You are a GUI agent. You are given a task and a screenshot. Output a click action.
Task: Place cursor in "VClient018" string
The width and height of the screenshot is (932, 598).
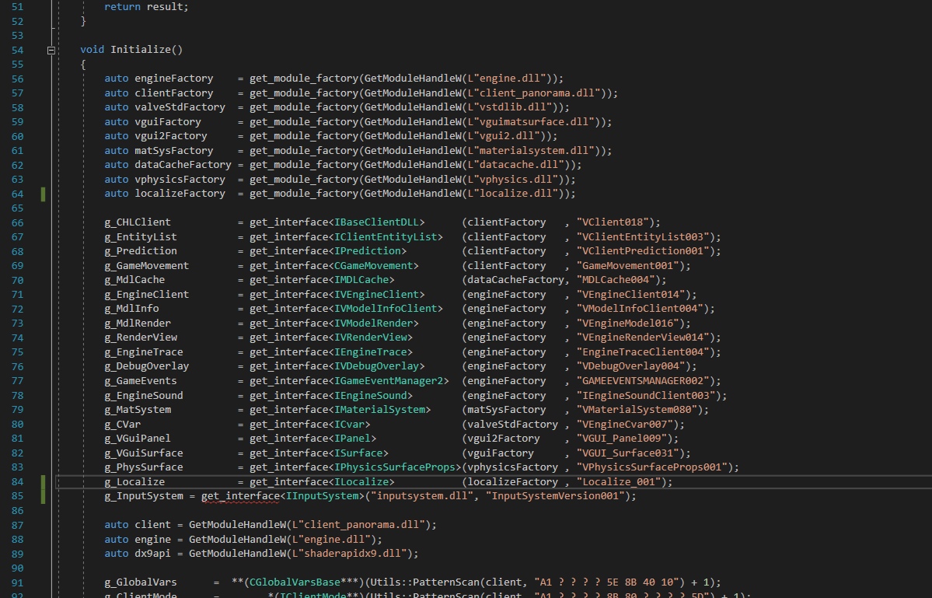click(617, 222)
